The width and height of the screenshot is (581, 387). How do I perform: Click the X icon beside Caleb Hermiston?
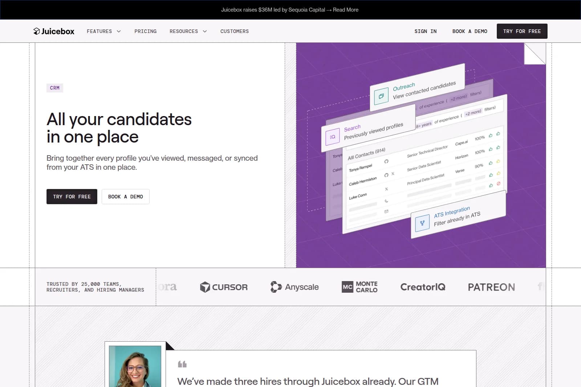pos(392,174)
